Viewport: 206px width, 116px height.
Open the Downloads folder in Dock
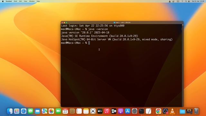pos(183,111)
